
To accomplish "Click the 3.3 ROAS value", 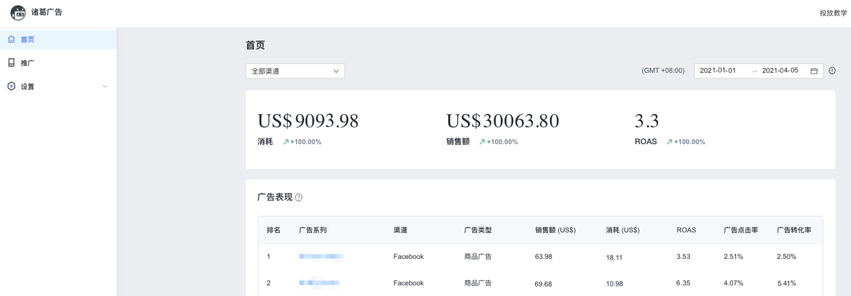I will point(647,121).
